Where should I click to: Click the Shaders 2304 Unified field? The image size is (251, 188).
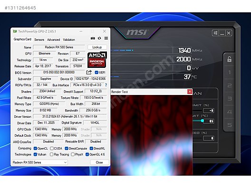point(47,91)
